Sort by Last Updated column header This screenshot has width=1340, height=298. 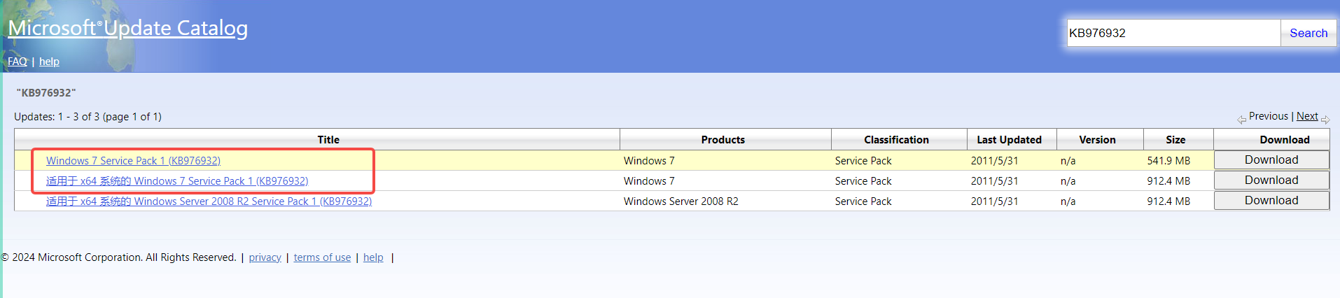pos(1009,140)
